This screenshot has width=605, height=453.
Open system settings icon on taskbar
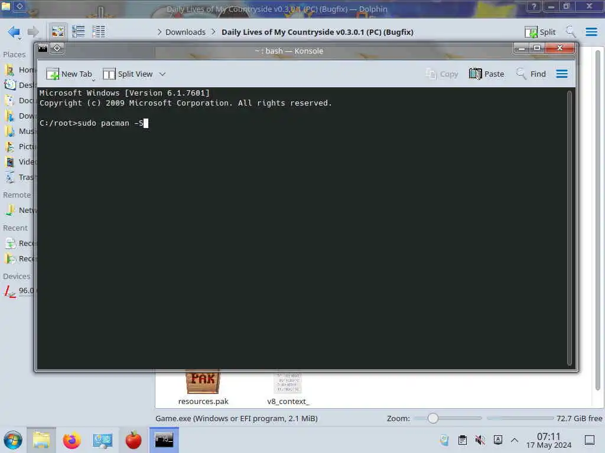[103, 440]
